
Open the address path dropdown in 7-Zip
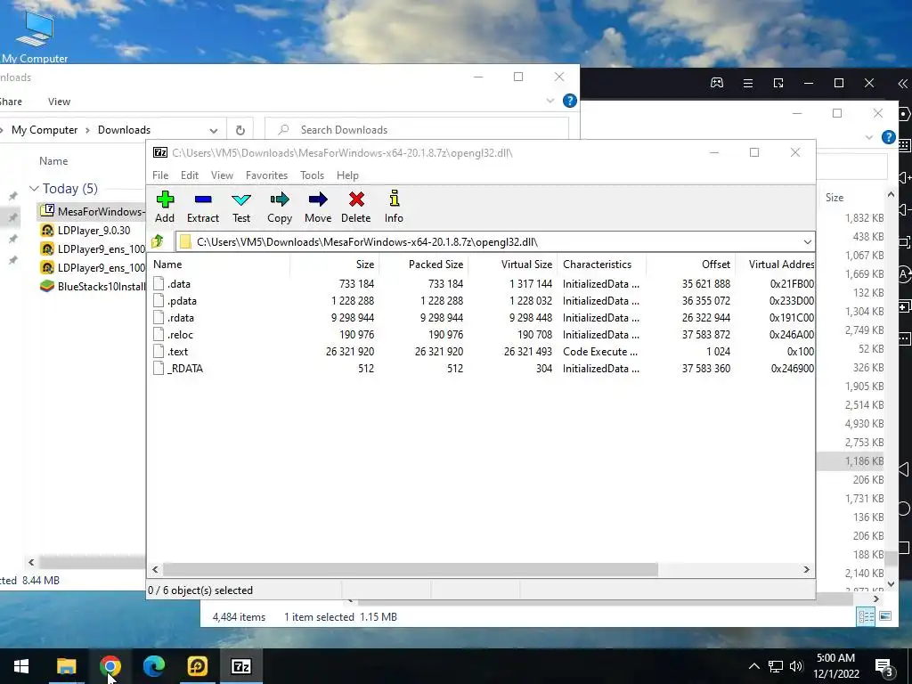(x=807, y=242)
